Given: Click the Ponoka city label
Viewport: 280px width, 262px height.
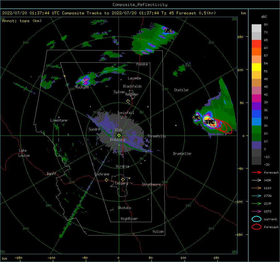Looking at the screenshot, I should pos(142,64).
